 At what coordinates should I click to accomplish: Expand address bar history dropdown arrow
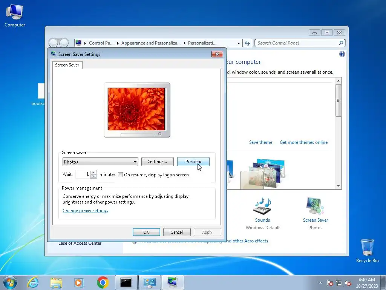pyautogui.click(x=239, y=43)
